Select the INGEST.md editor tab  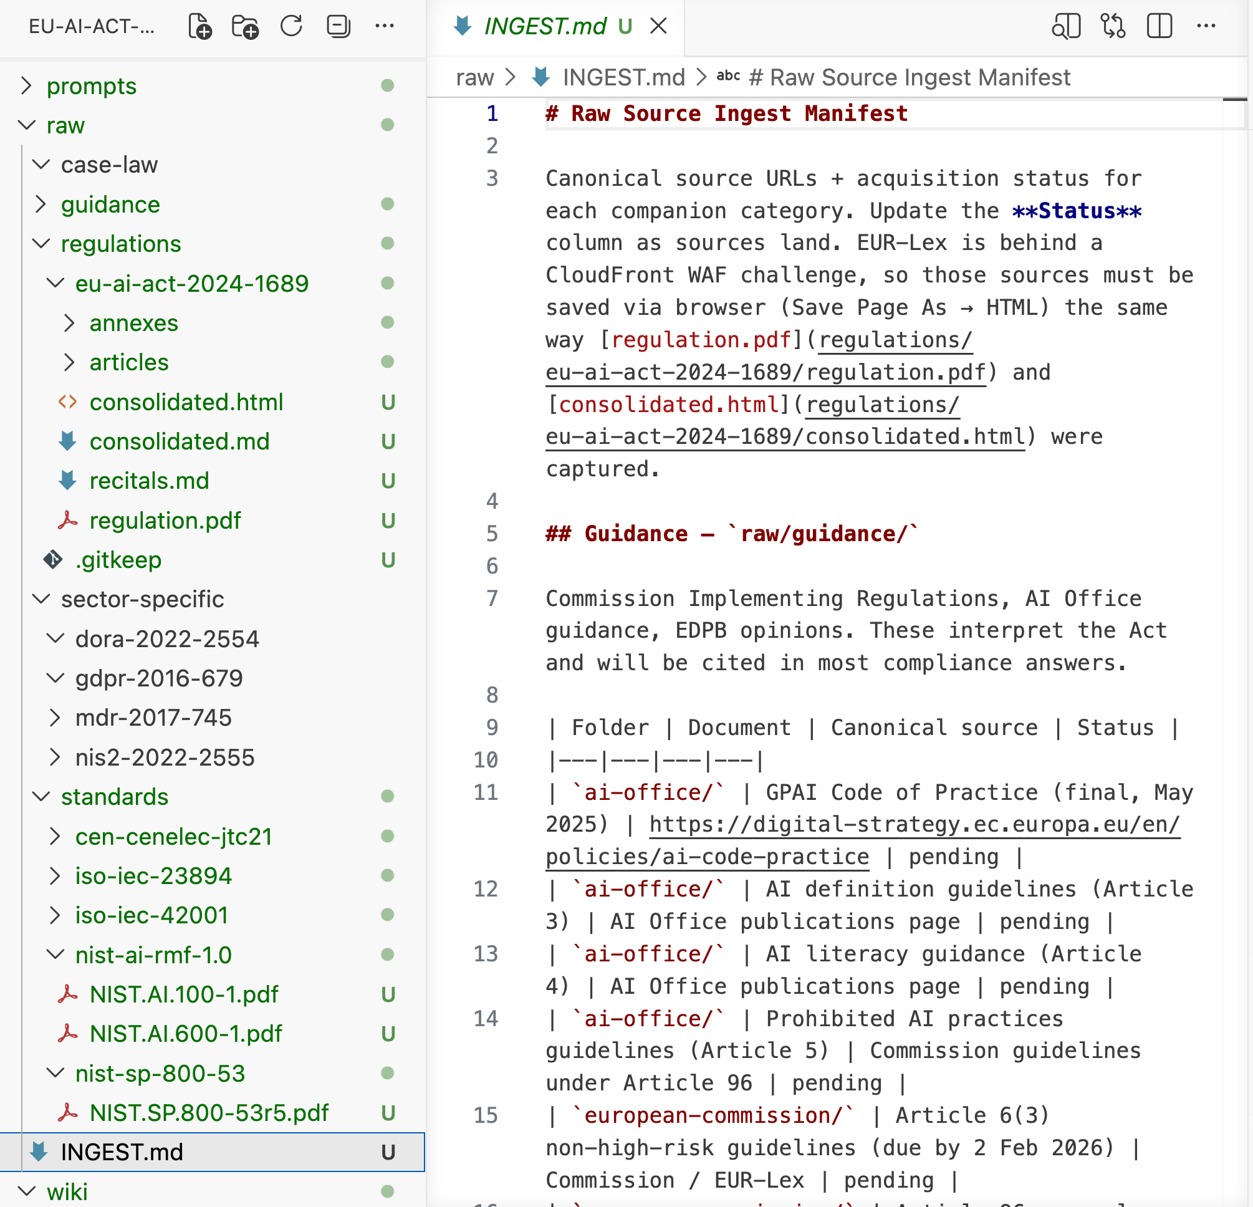[x=545, y=26]
